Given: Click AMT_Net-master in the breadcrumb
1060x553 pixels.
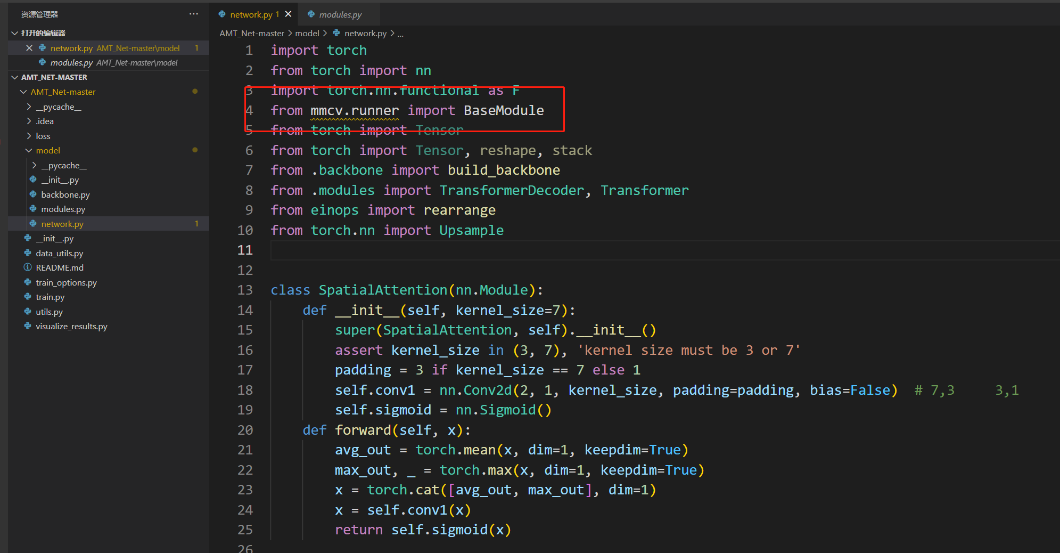Looking at the screenshot, I should click(252, 32).
